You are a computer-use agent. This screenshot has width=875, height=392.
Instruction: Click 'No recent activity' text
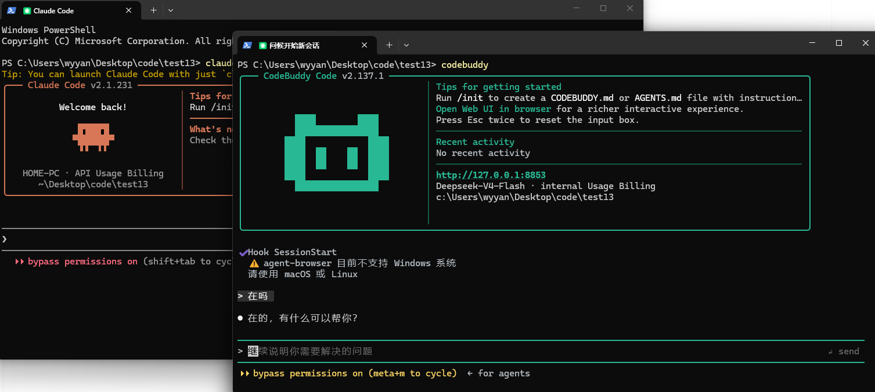coord(483,153)
